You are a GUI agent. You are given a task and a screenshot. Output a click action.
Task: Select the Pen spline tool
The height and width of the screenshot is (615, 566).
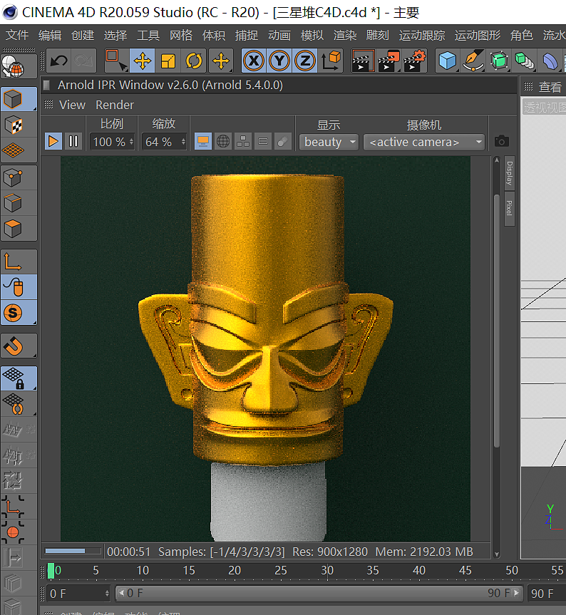472,61
